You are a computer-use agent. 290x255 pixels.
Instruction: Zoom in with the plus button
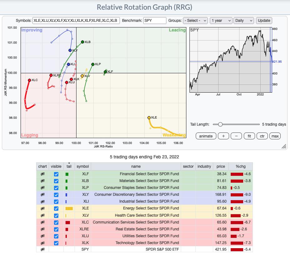tap(224, 136)
